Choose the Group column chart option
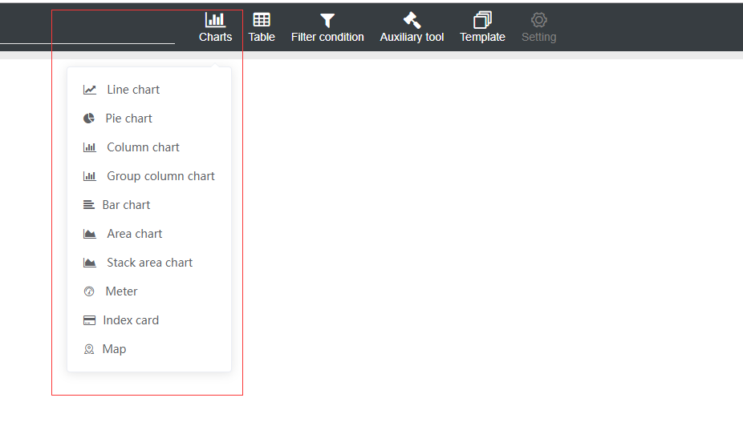Screen dimensions: 743x442 (149, 176)
